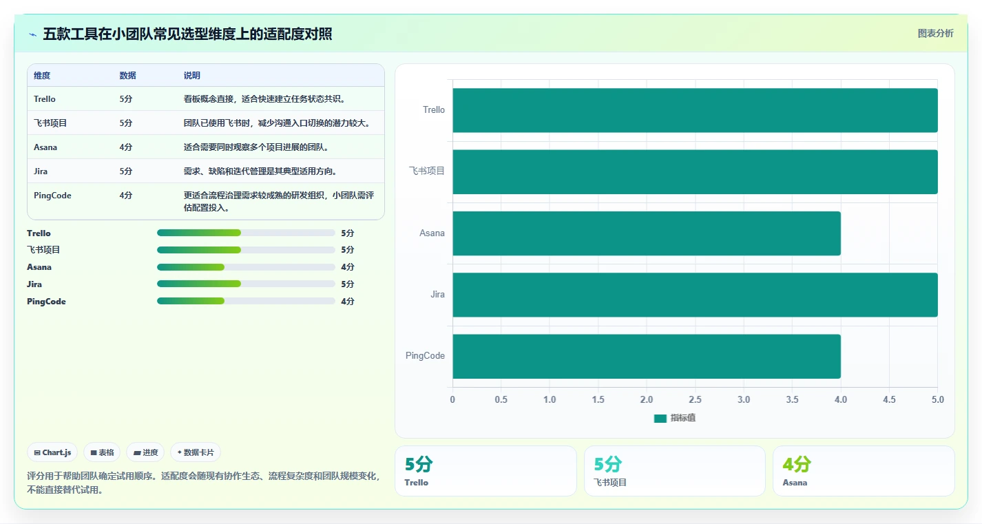
Task: Click the Trello bar in the chart
Action: point(695,110)
